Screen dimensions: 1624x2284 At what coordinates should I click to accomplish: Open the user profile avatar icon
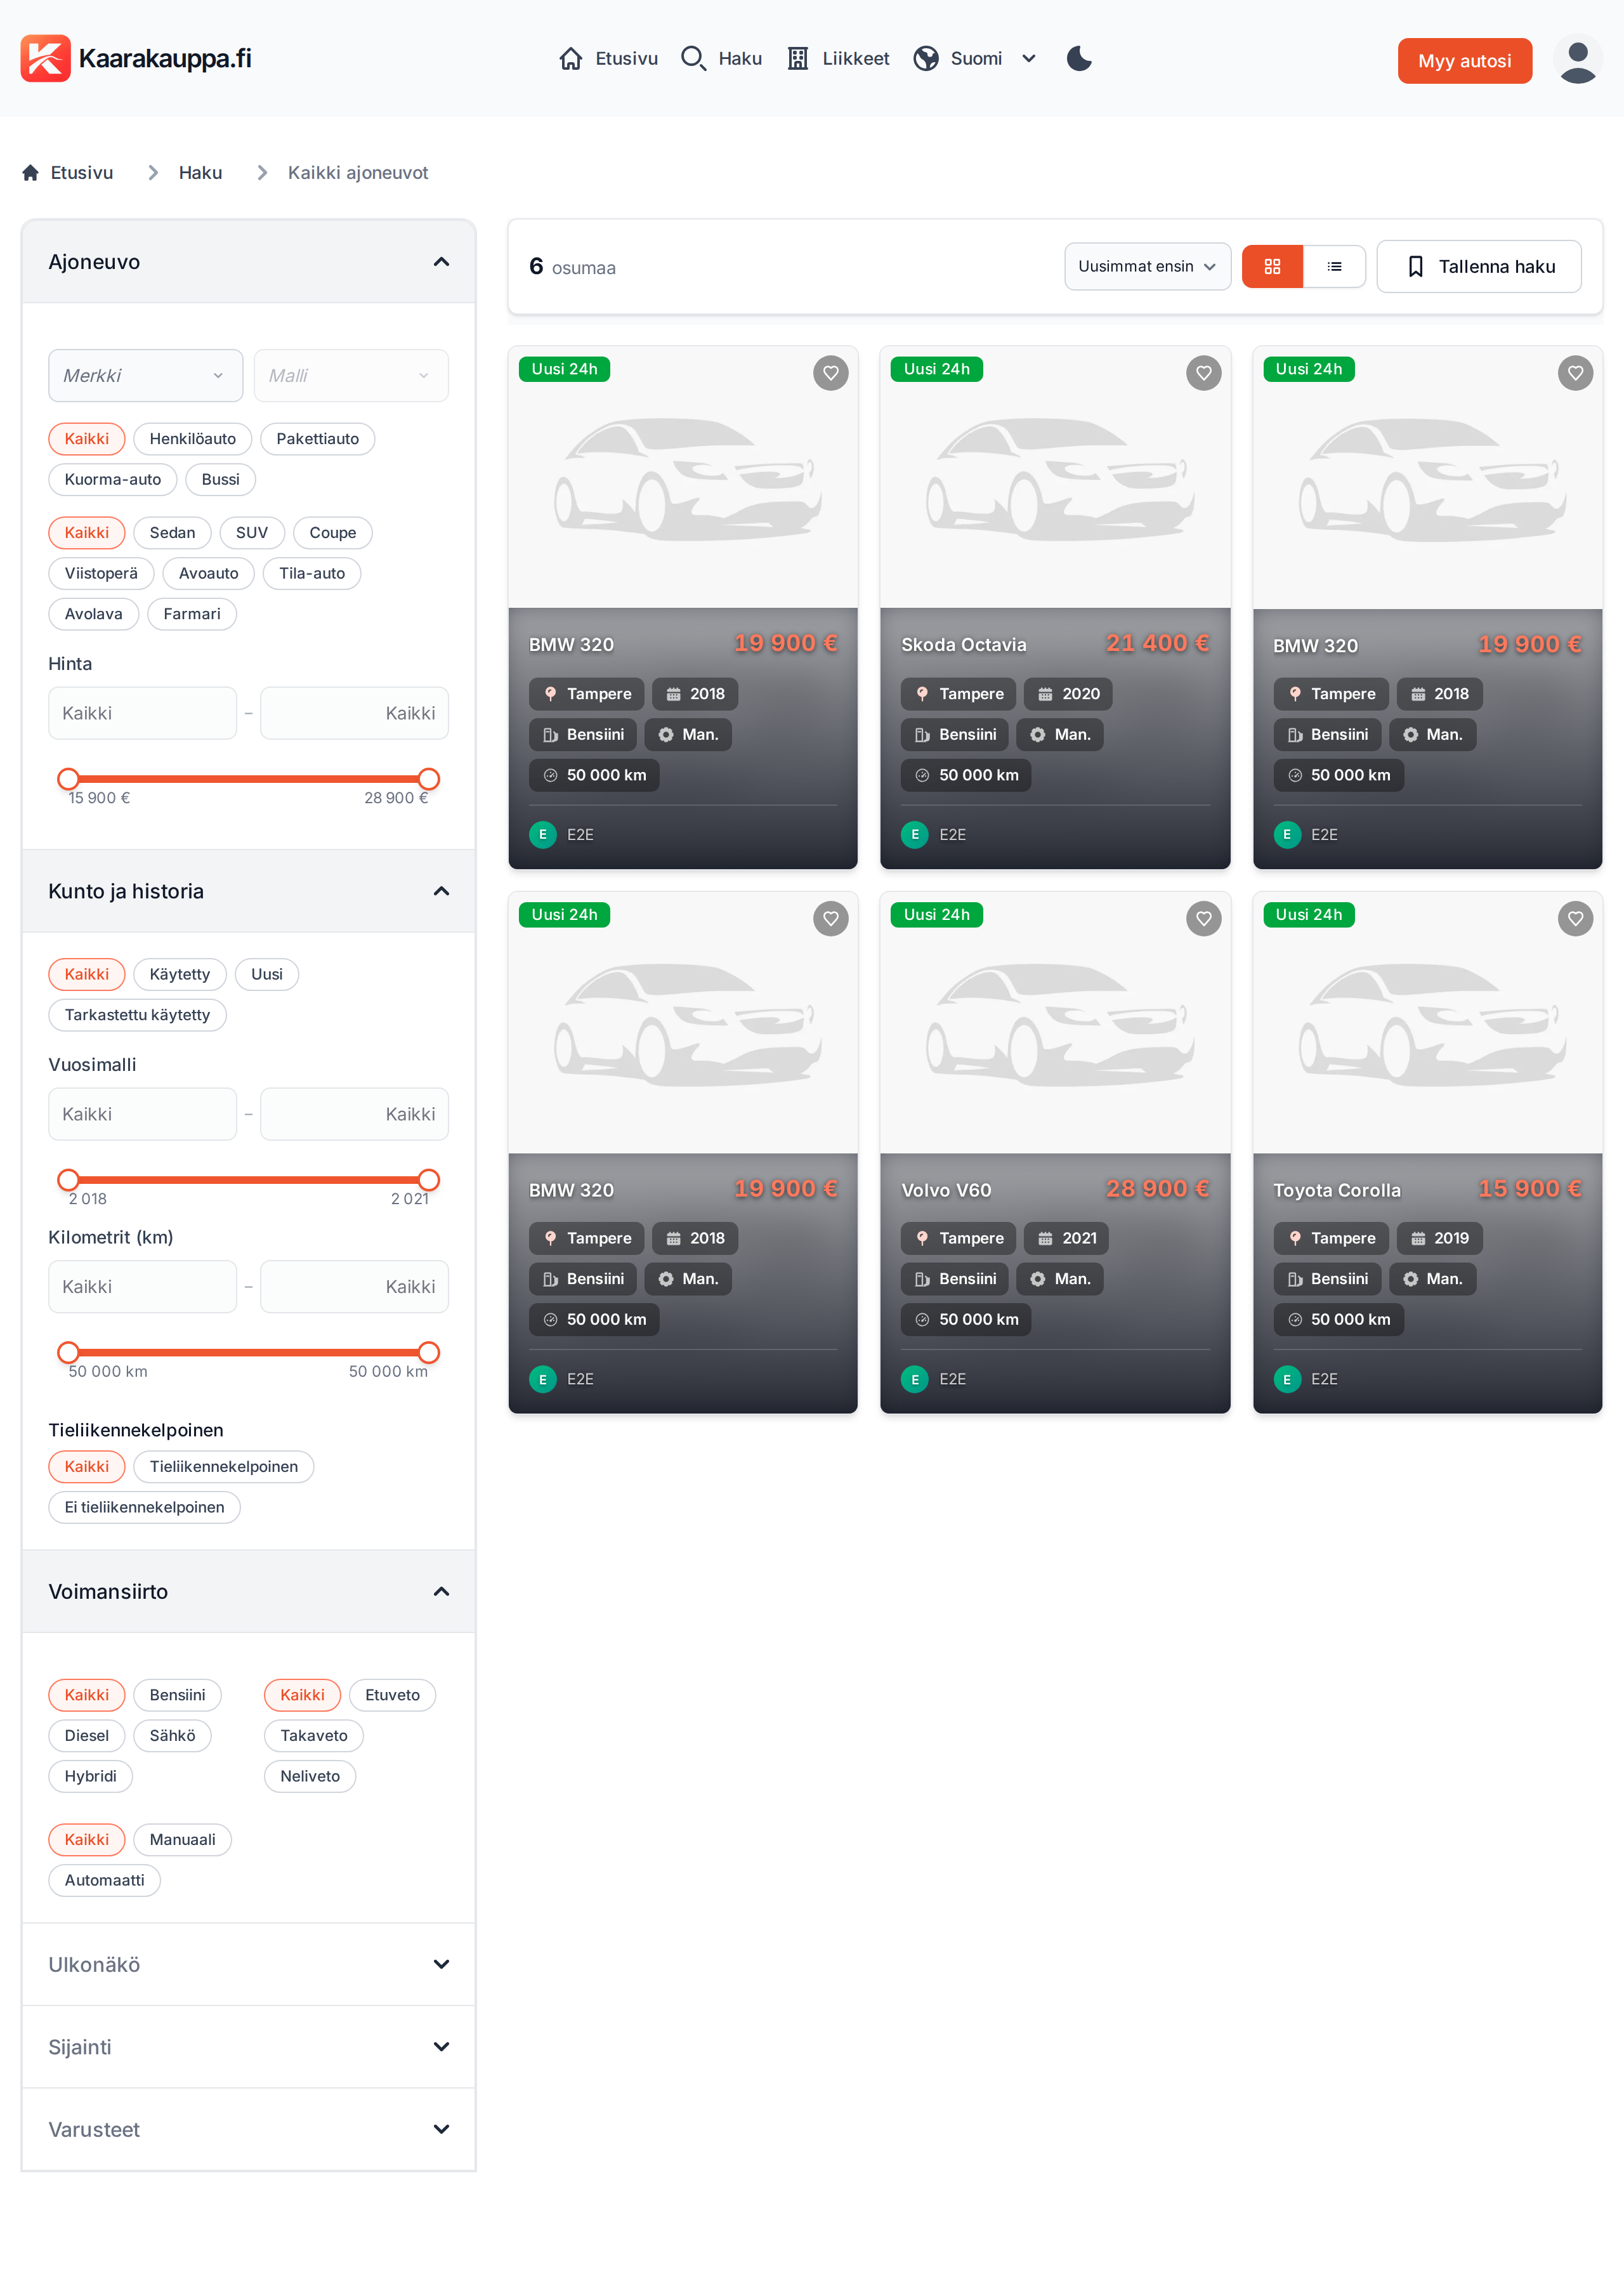click(1577, 59)
